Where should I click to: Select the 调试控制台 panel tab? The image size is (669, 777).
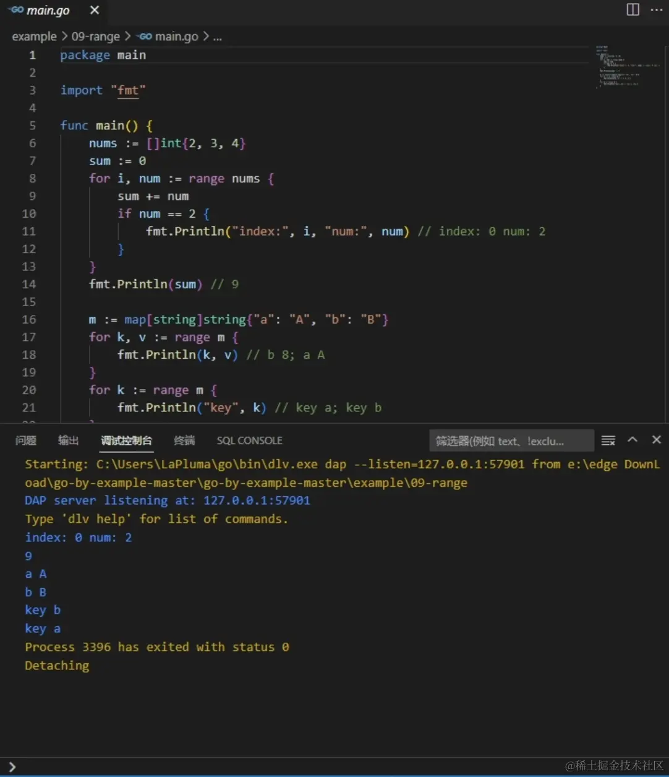[x=127, y=440]
